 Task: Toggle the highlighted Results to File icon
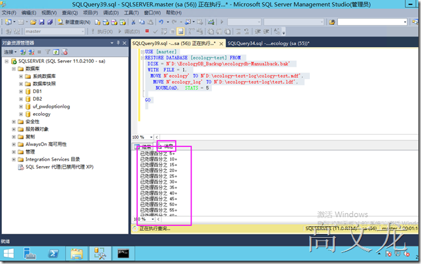point(180,31)
